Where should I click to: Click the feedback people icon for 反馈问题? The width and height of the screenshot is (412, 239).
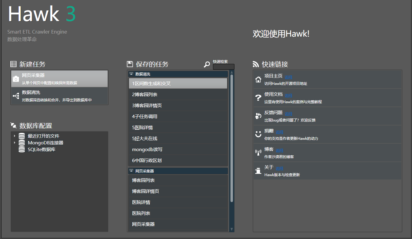[x=258, y=116]
